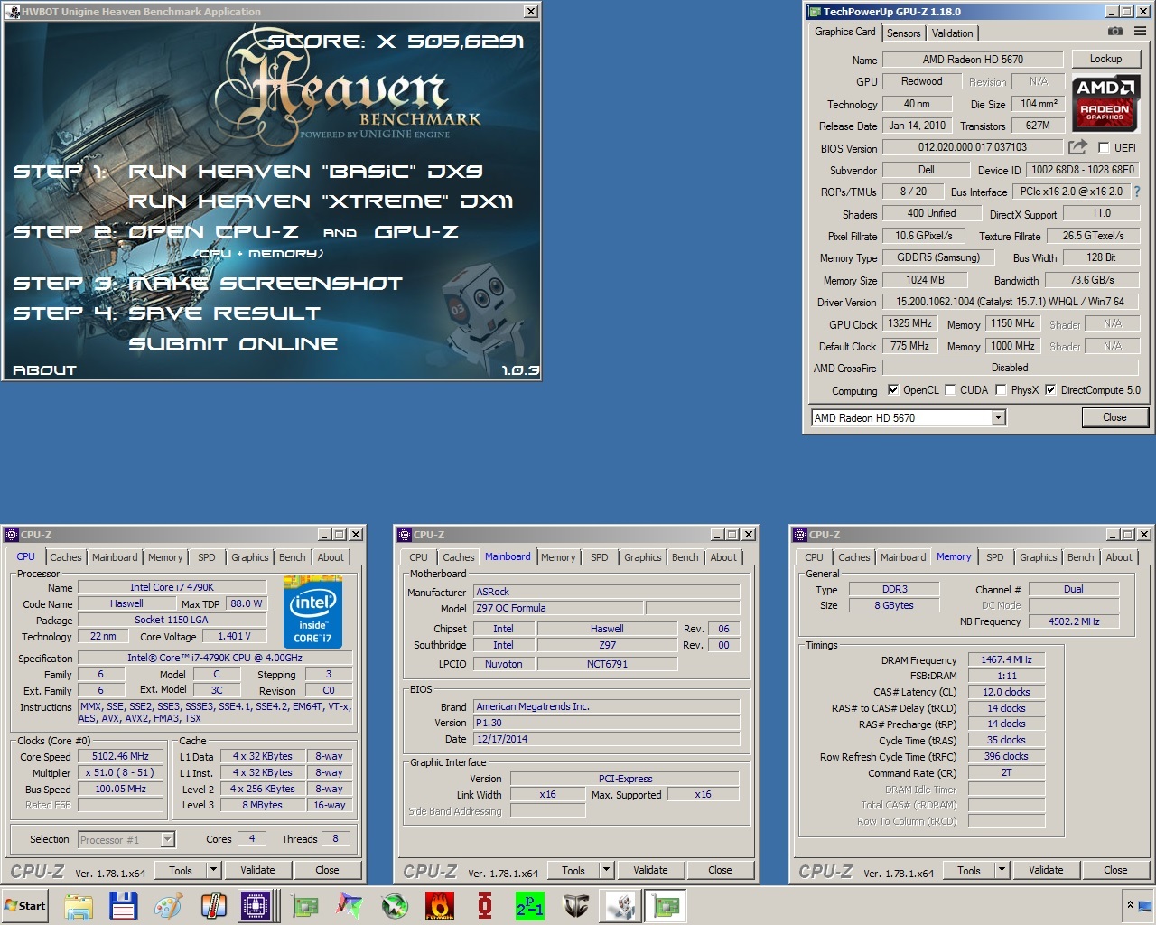
Task: Open the Processor #1 selection dropdown
Action: pyautogui.click(x=167, y=840)
